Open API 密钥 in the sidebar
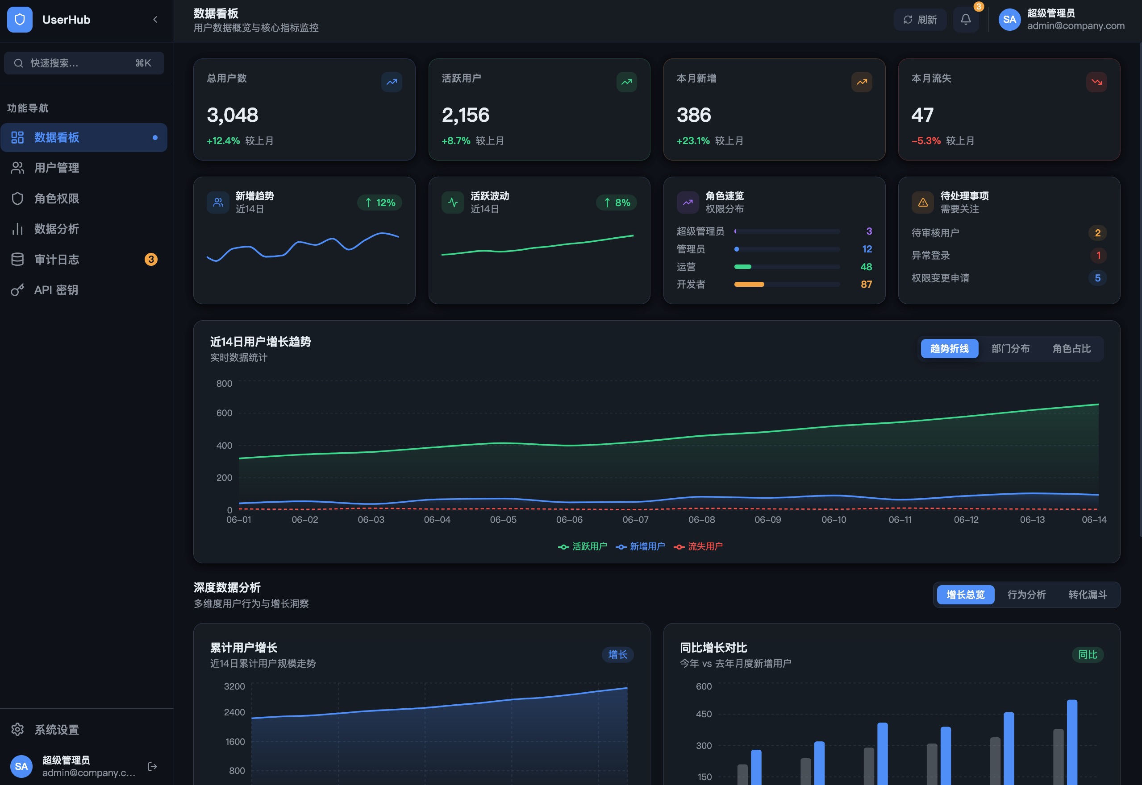 point(83,290)
